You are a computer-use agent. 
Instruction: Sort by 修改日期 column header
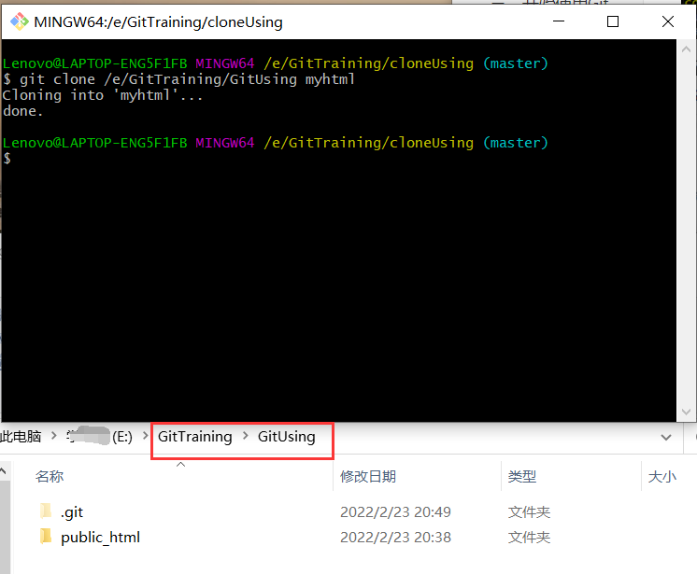367,476
